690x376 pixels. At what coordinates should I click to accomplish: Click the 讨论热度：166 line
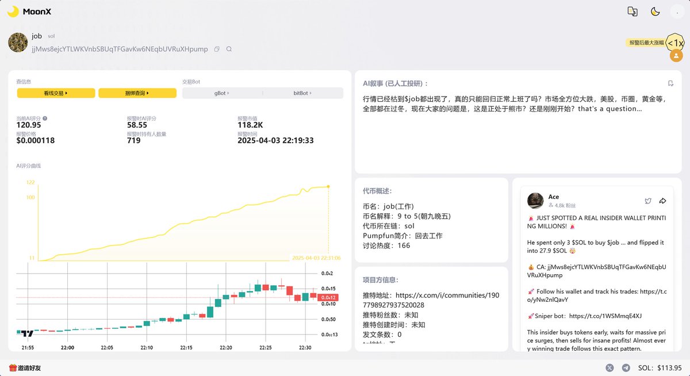click(x=386, y=245)
